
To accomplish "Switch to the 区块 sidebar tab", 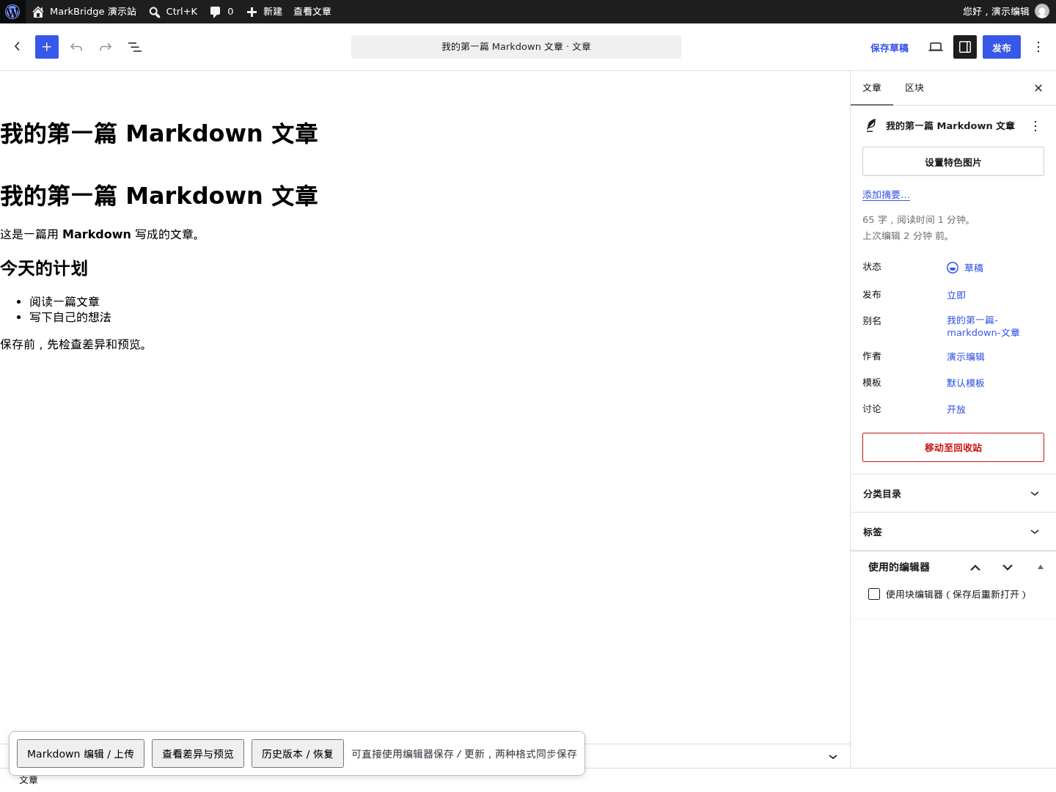I will click(x=914, y=88).
